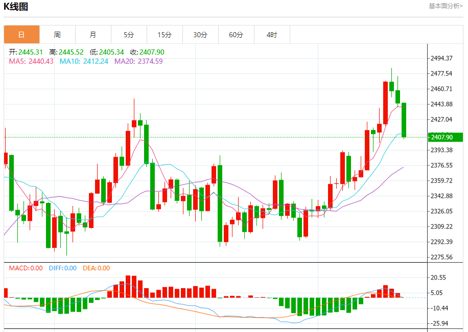468x332 pixels.
Task: Click the 2326.05 price axis label
Action: click(441, 211)
